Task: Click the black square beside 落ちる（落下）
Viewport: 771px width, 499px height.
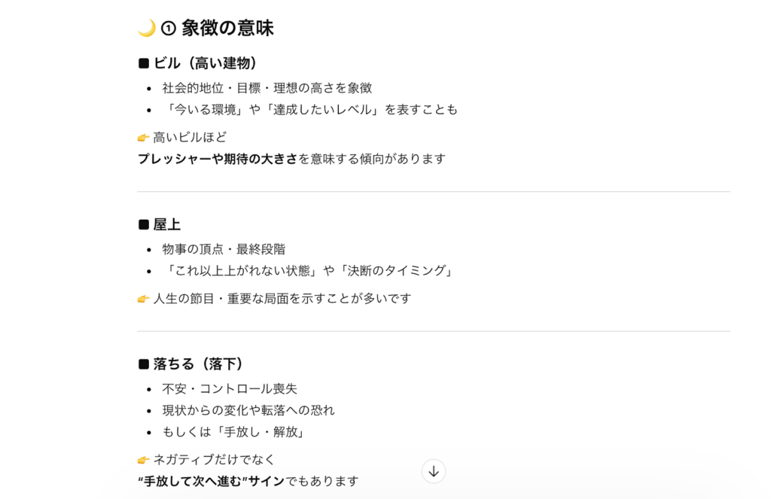Action: click(x=144, y=364)
